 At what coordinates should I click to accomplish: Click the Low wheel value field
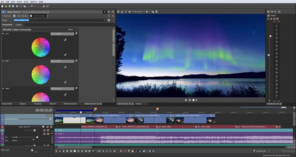[62, 34]
